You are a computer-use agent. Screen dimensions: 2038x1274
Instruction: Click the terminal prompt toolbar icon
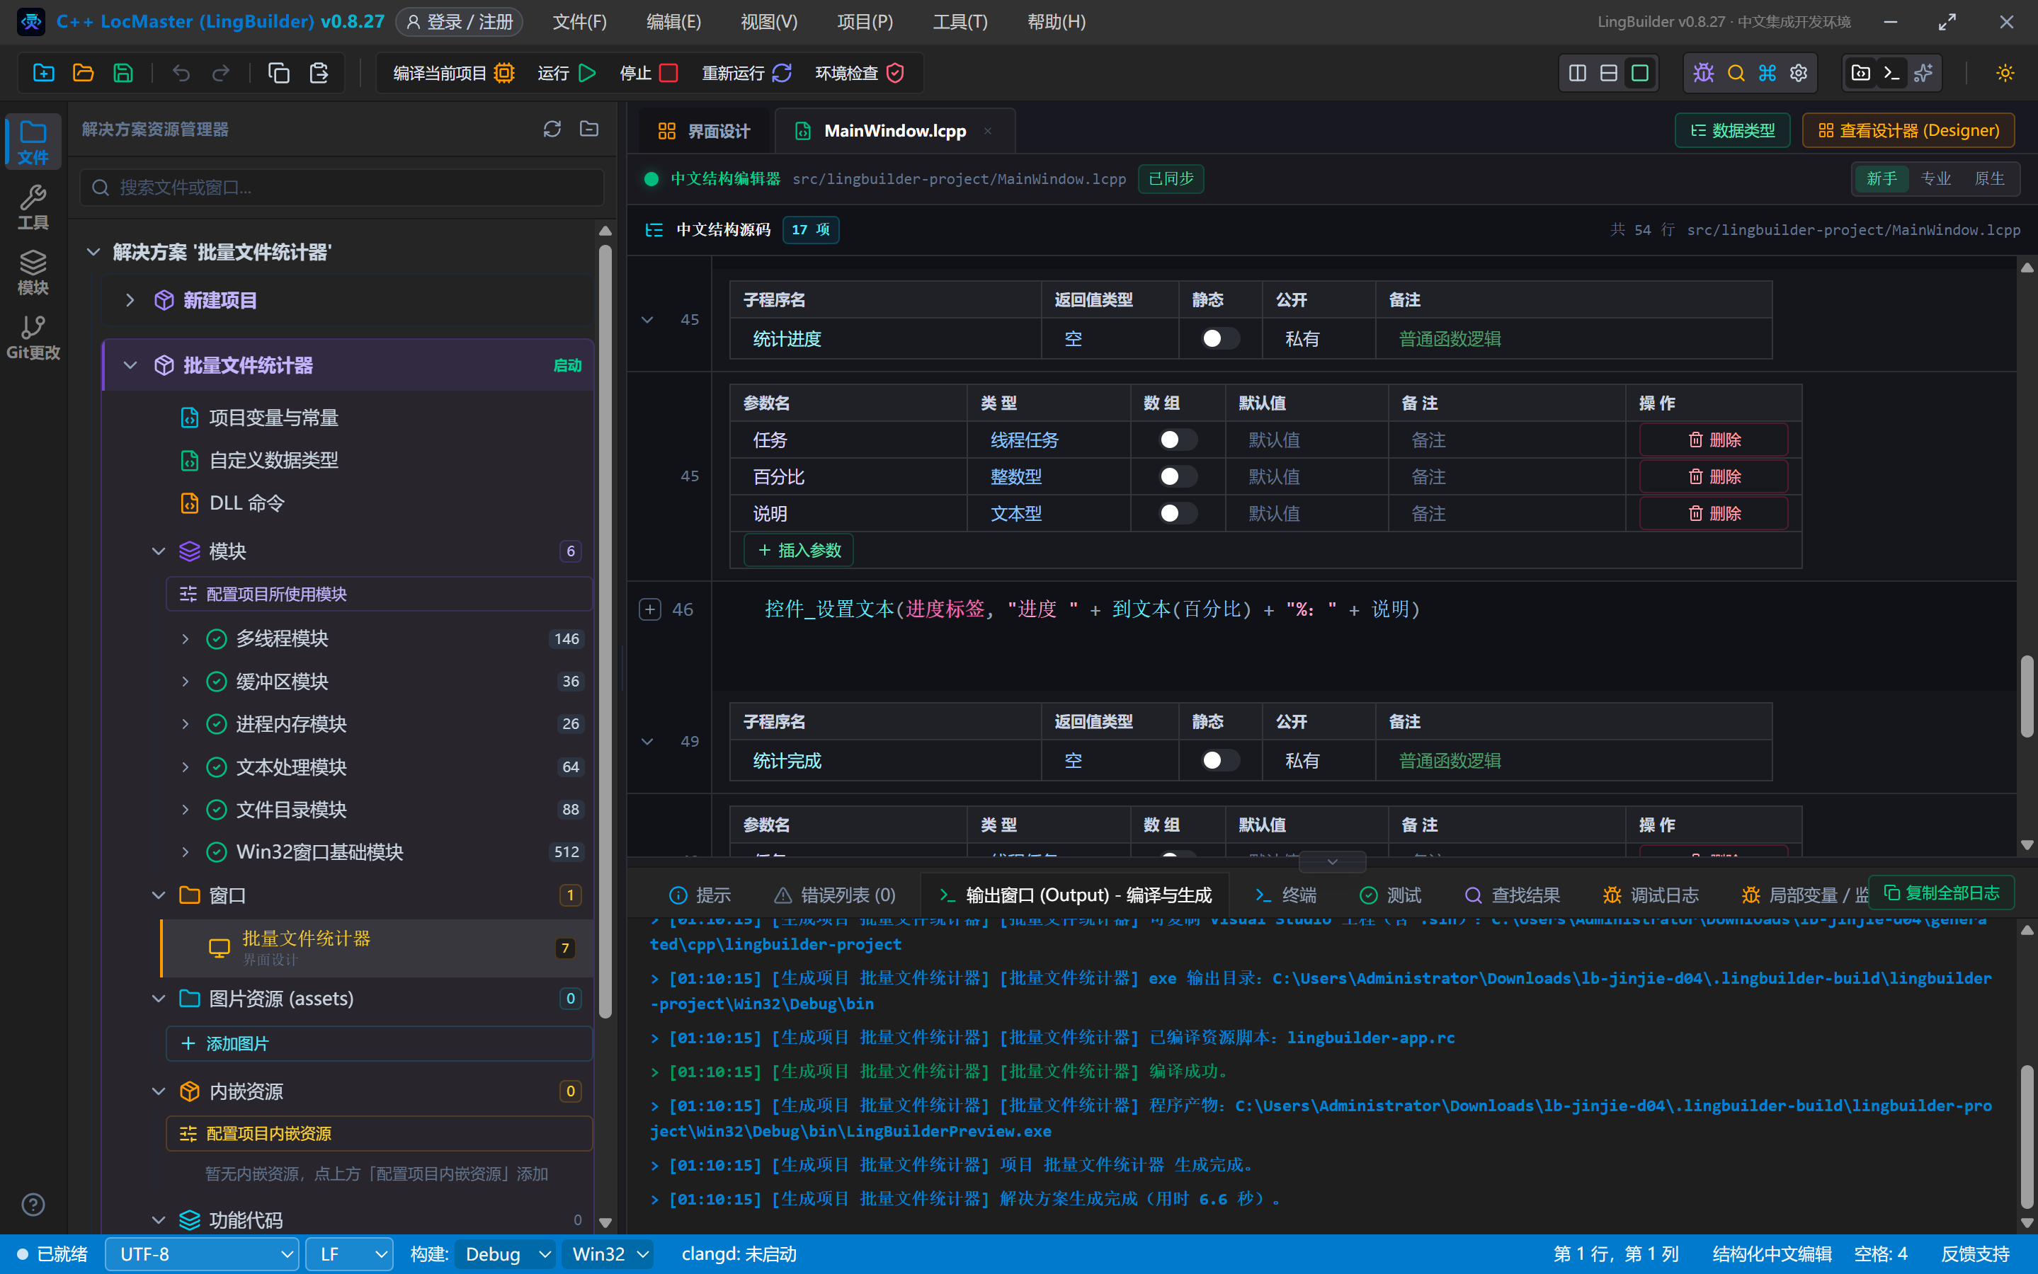coord(1891,74)
